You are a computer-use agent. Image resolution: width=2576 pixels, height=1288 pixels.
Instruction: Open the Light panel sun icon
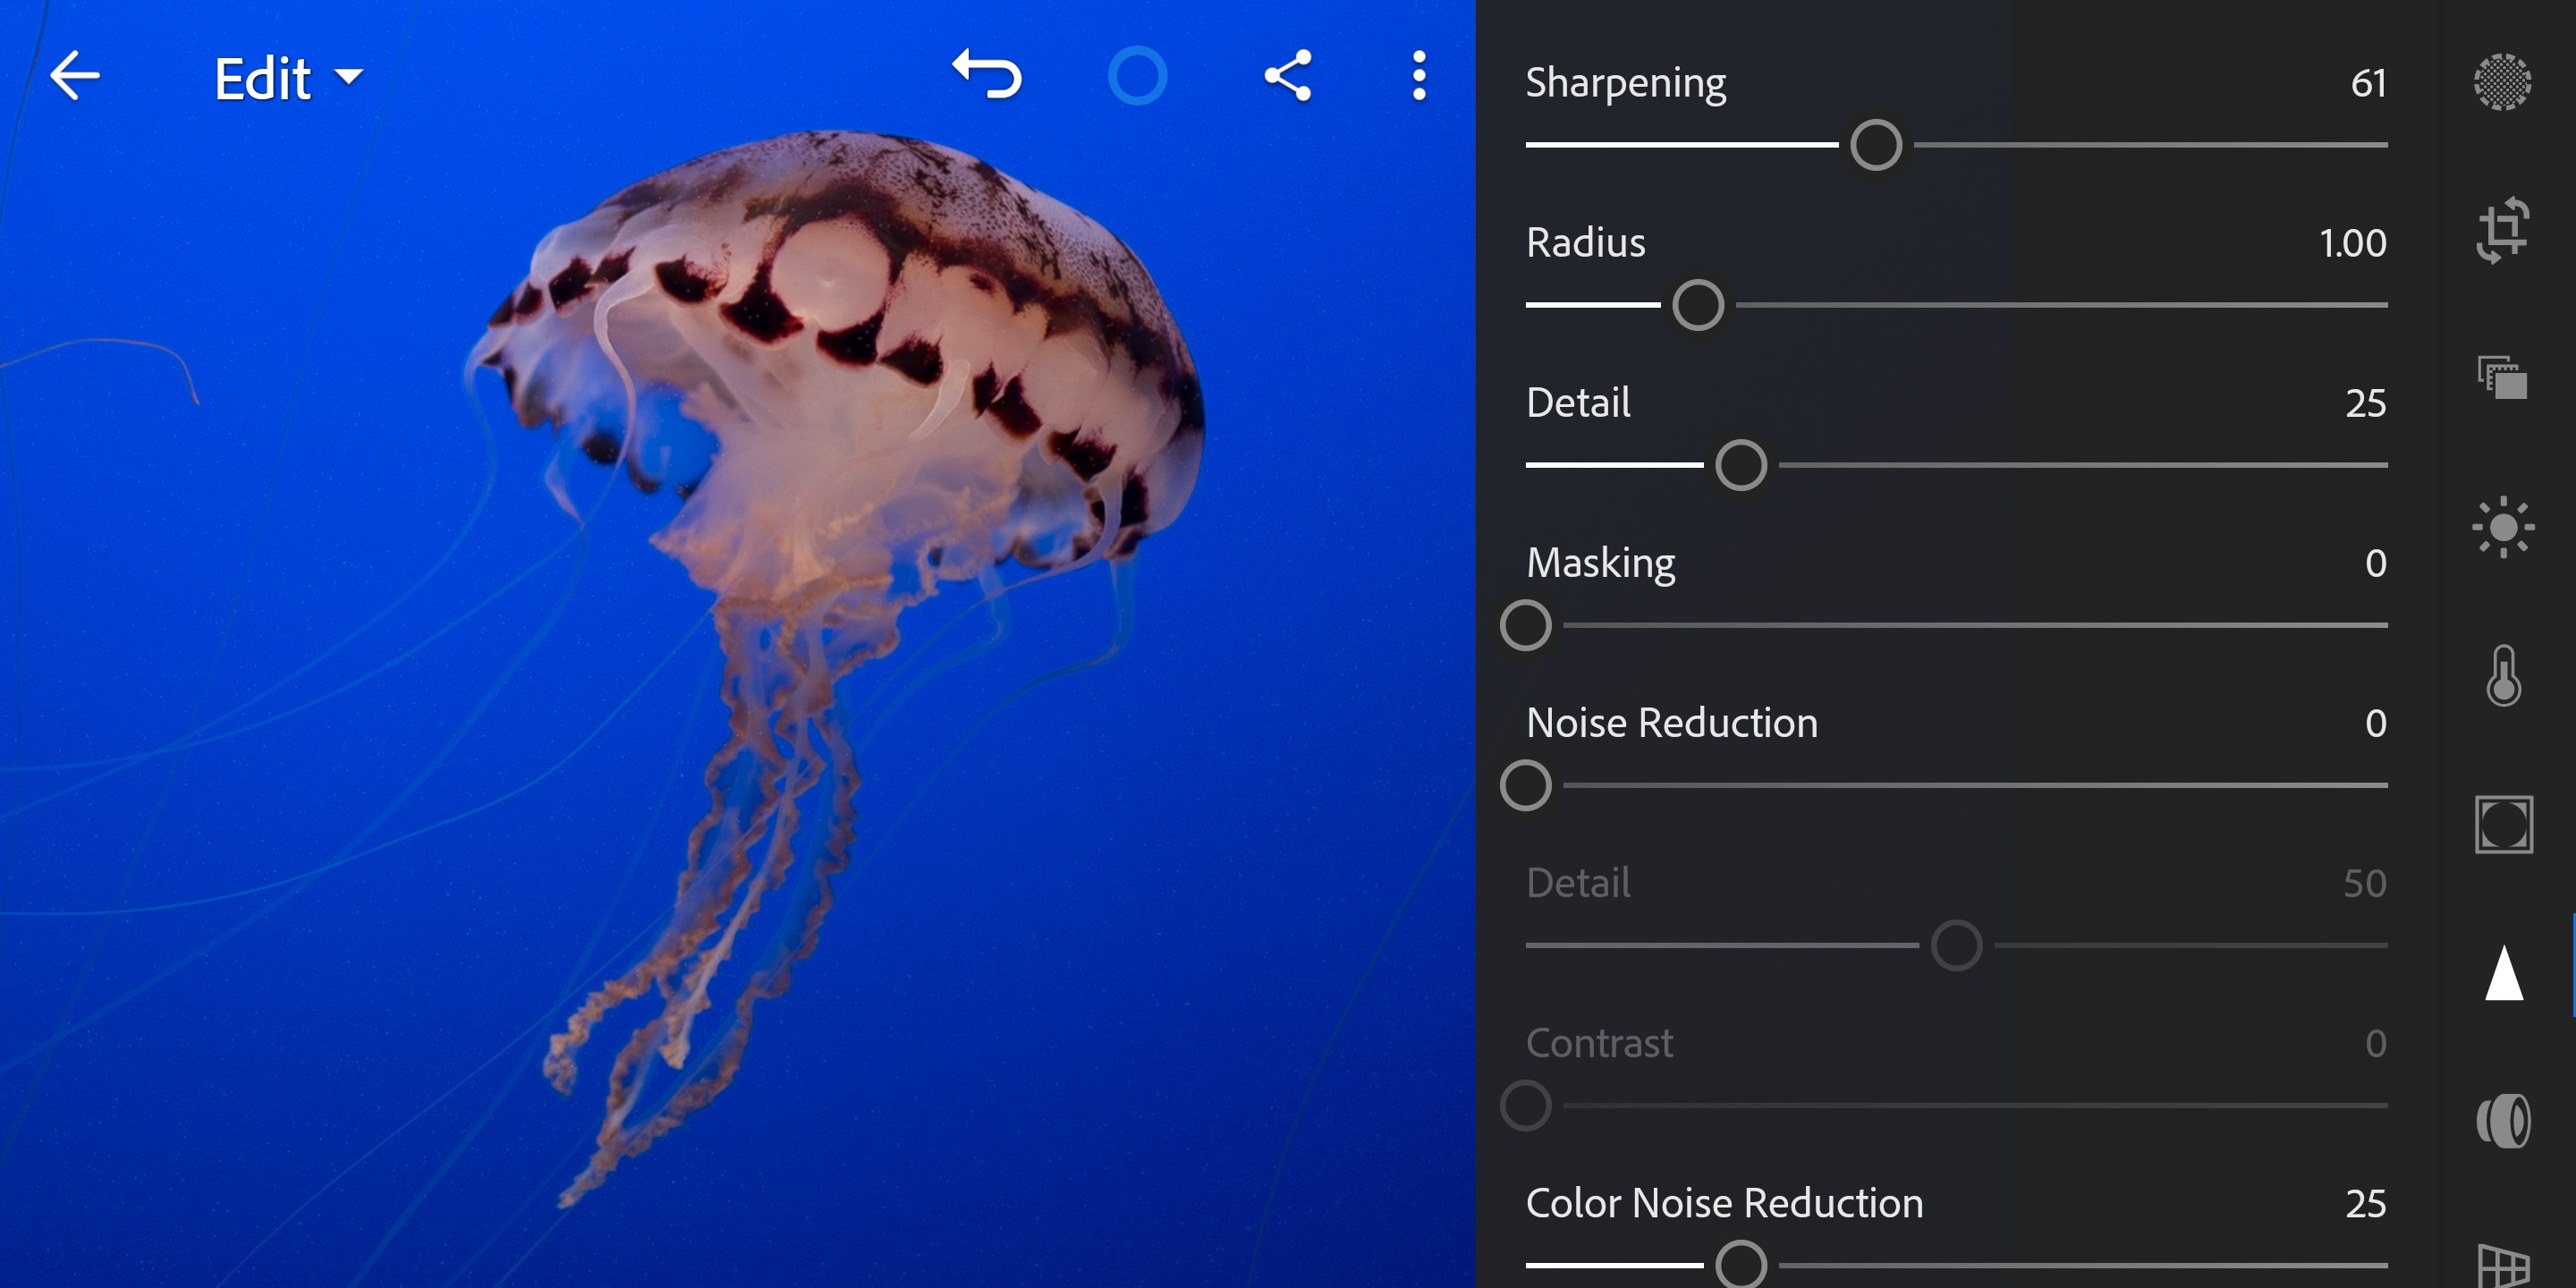coord(2502,527)
